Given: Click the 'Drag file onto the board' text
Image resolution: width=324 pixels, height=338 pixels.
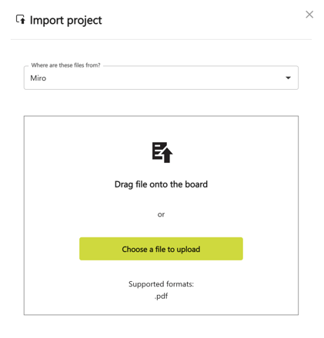Looking at the screenshot, I should point(161,184).
